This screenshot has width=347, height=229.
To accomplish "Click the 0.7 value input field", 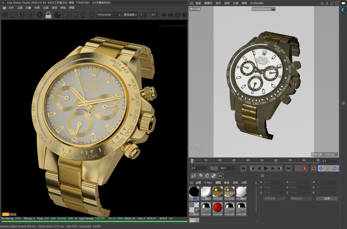I will coord(154,15).
